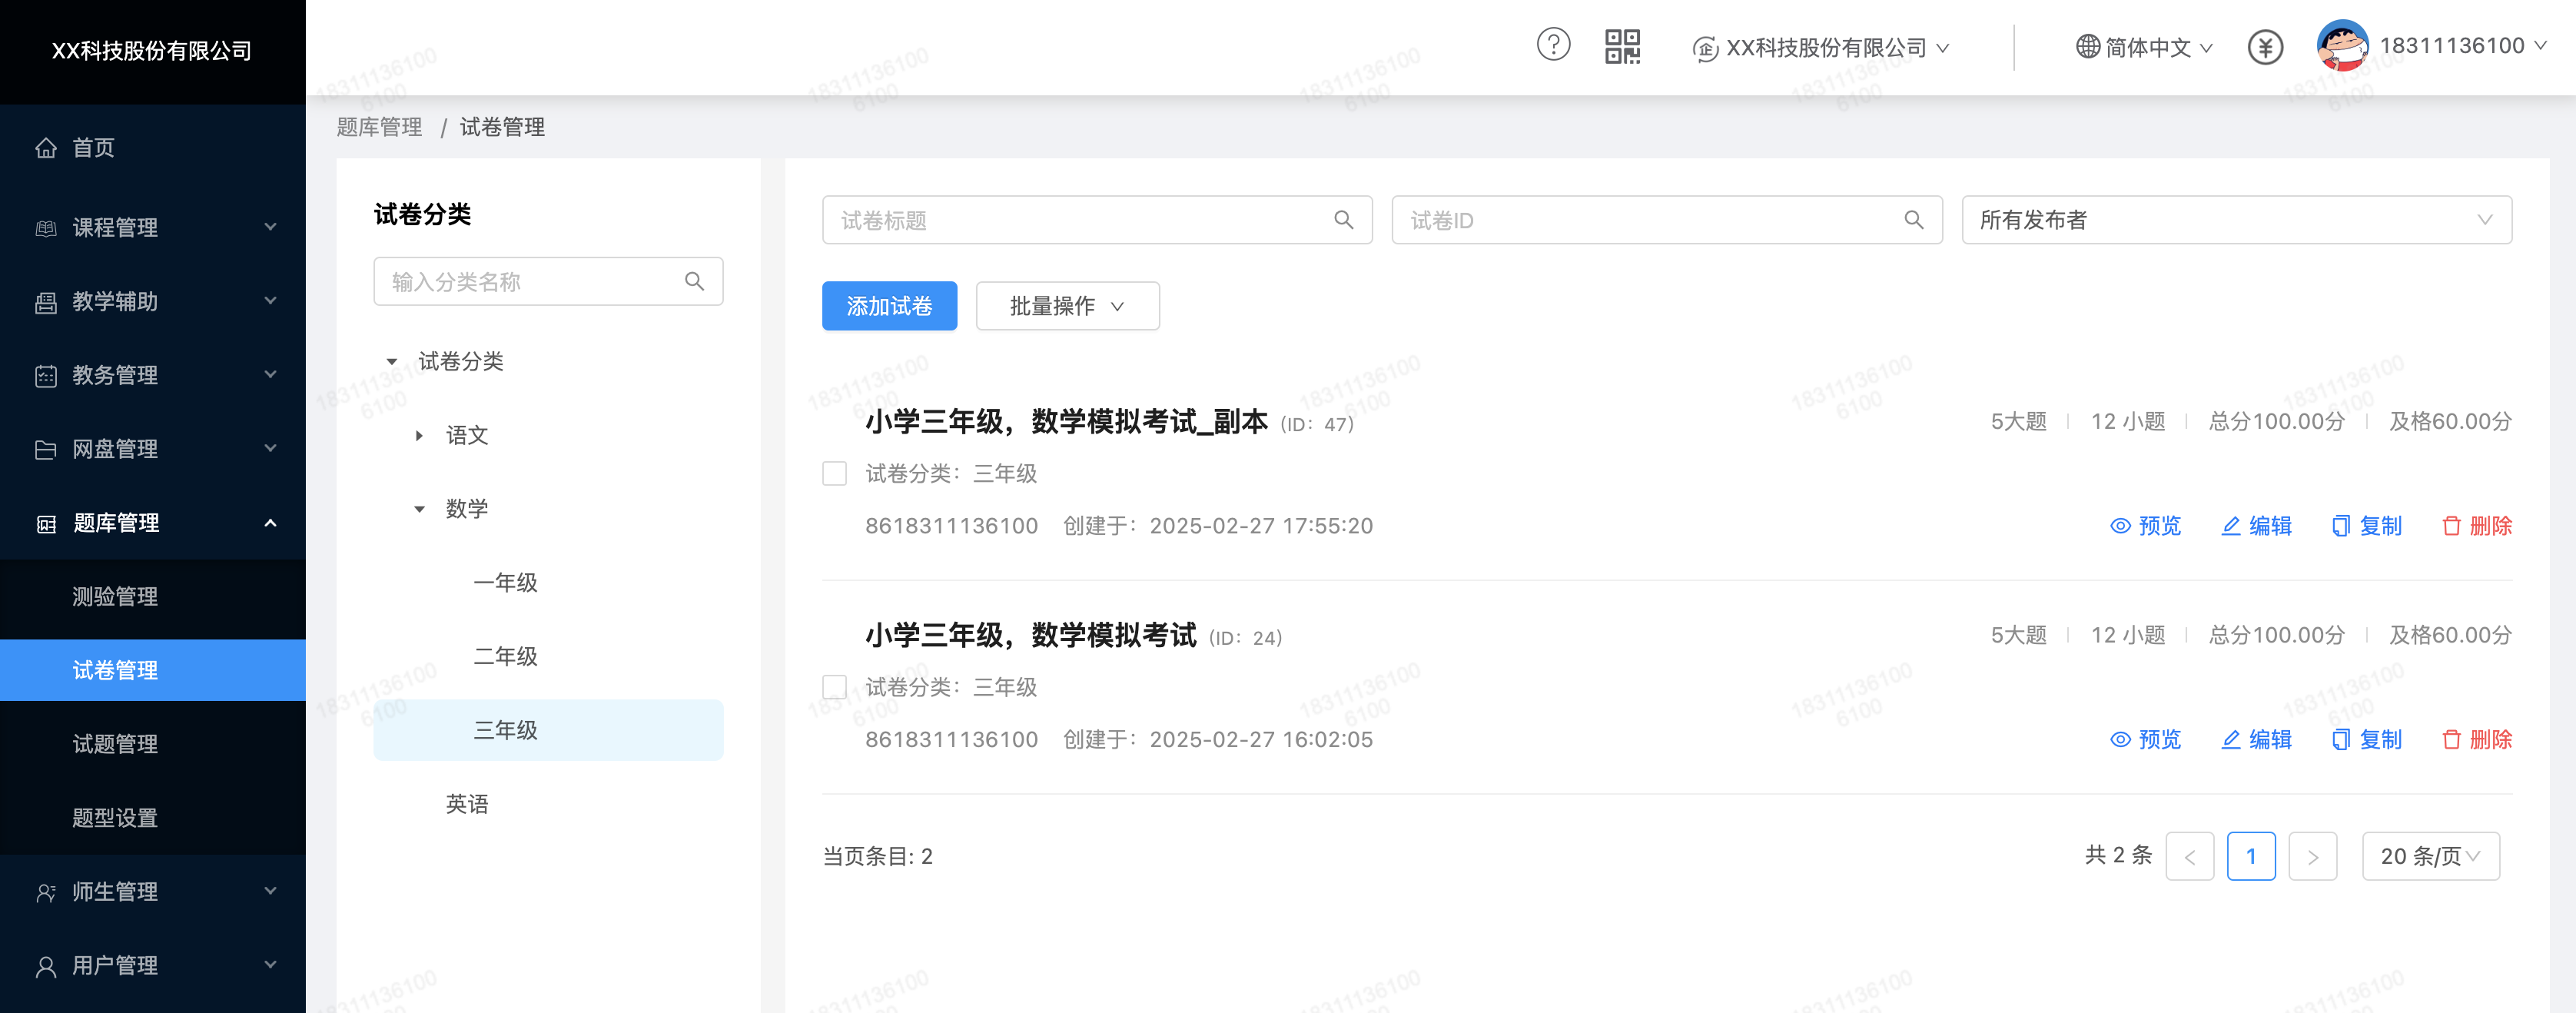Screen dimensions: 2576x1013
Task: Click 删除 trash icon for paper ID 47
Action: pos(2451,526)
